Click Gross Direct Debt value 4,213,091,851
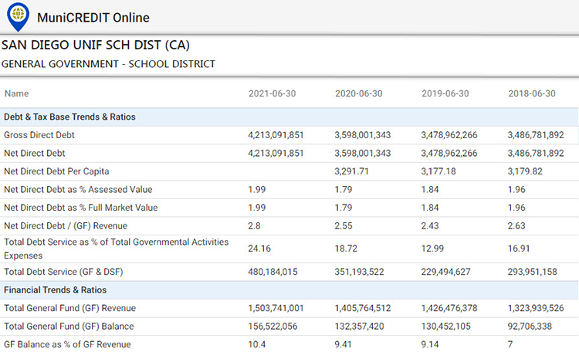Screen dimensions: 579x352 click(276, 135)
